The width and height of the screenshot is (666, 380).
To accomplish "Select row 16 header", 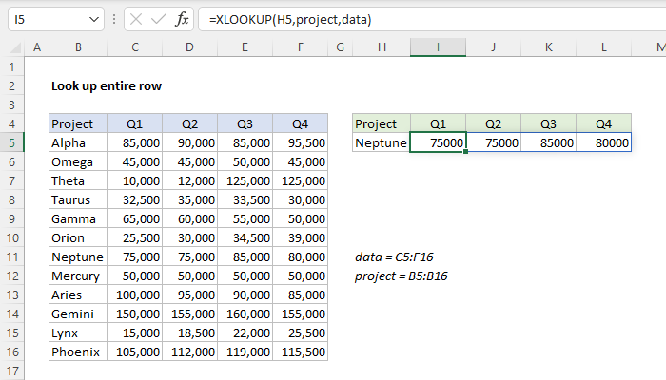I will [x=11, y=352].
